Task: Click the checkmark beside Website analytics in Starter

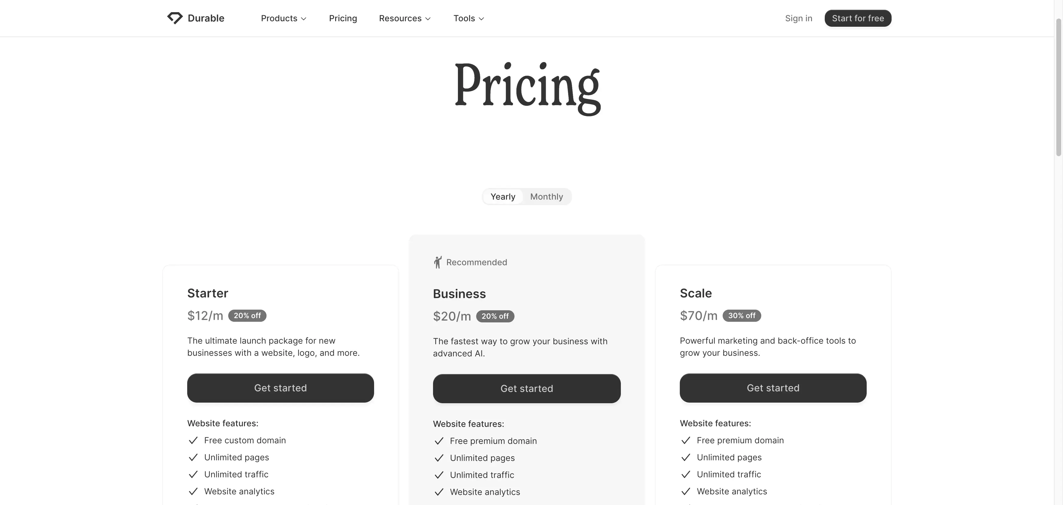Action: [194, 491]
